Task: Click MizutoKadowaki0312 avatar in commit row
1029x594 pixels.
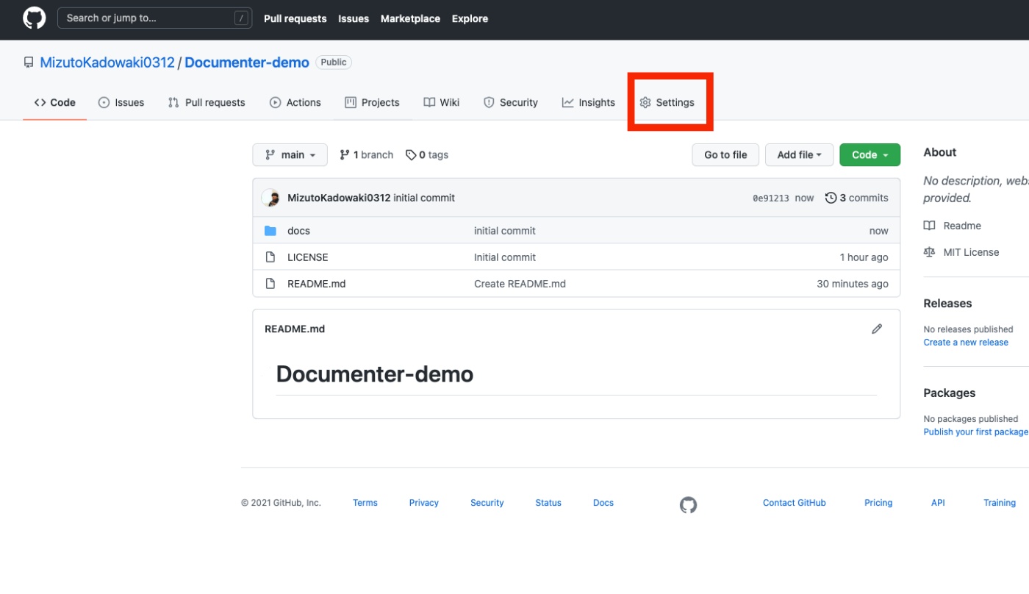Action: pos(271,198)
